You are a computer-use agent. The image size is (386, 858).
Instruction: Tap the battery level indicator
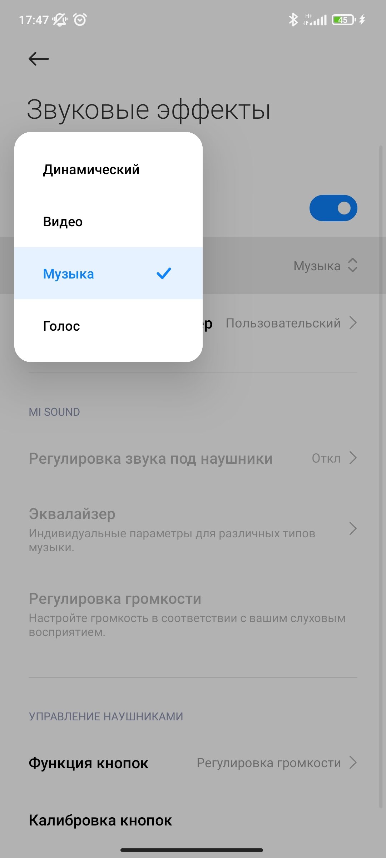pos(343,20)
